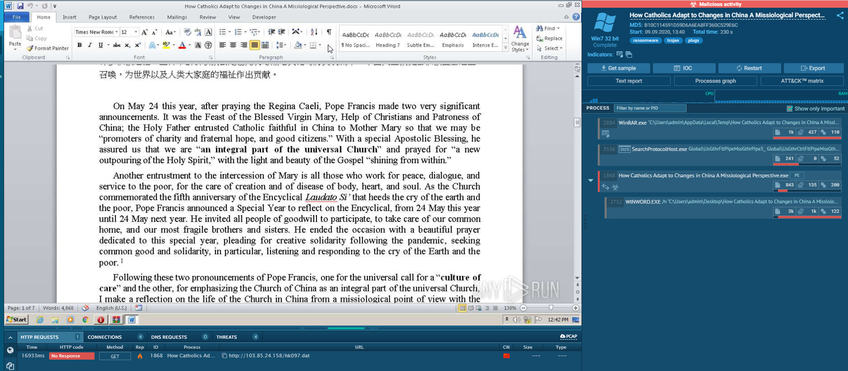Switch to the Insert ribbon tab
Screen dimensions: 848x371
(69, 17)
